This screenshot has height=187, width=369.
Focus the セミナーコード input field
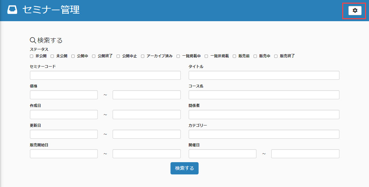coord(105,75)
